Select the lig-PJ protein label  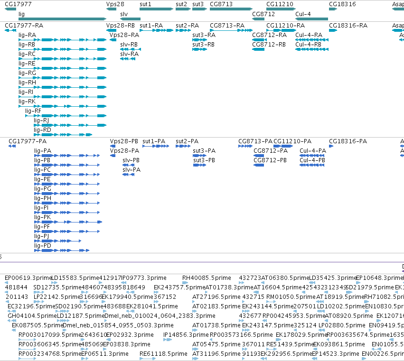41,236
